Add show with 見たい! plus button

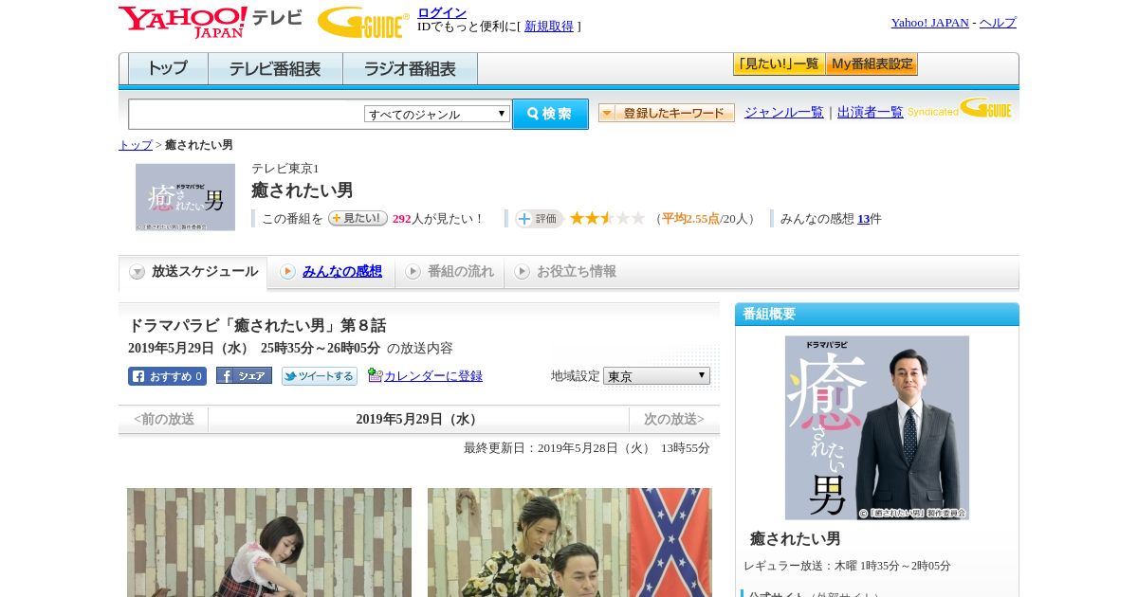(x=358, y=218)
